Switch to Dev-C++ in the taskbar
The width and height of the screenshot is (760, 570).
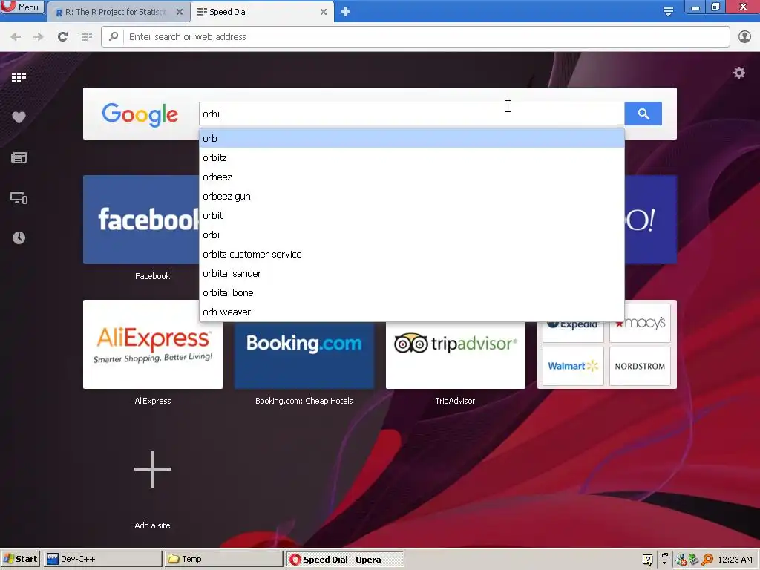pos(103,559)
